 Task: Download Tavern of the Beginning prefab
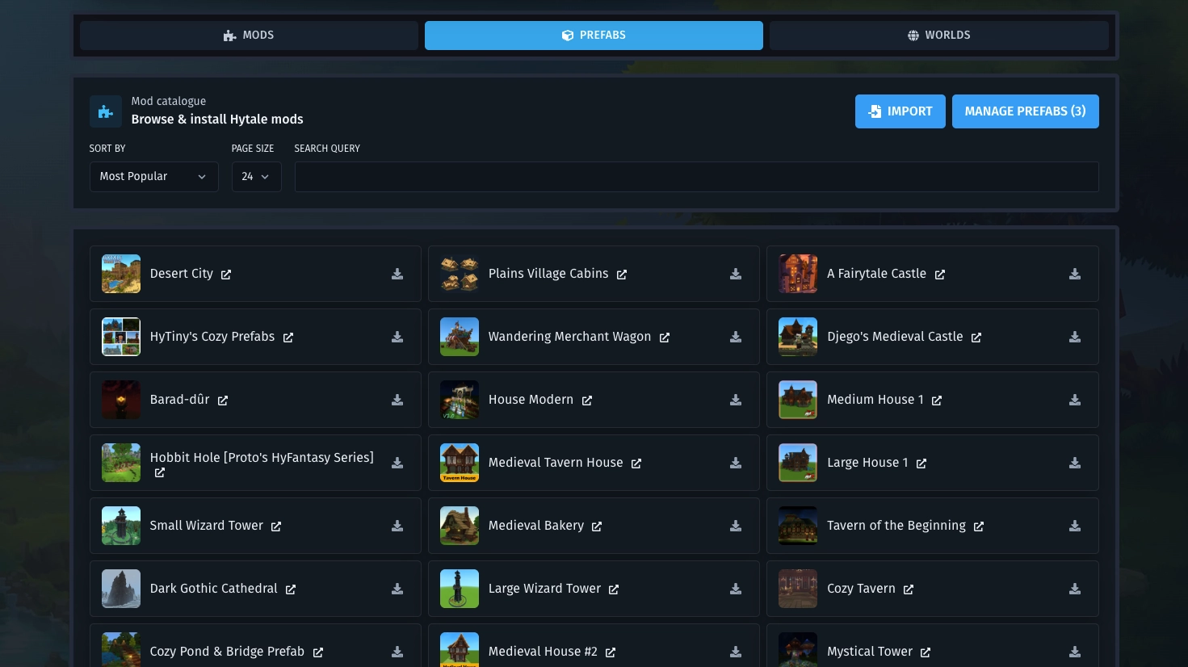point(1075,526)
